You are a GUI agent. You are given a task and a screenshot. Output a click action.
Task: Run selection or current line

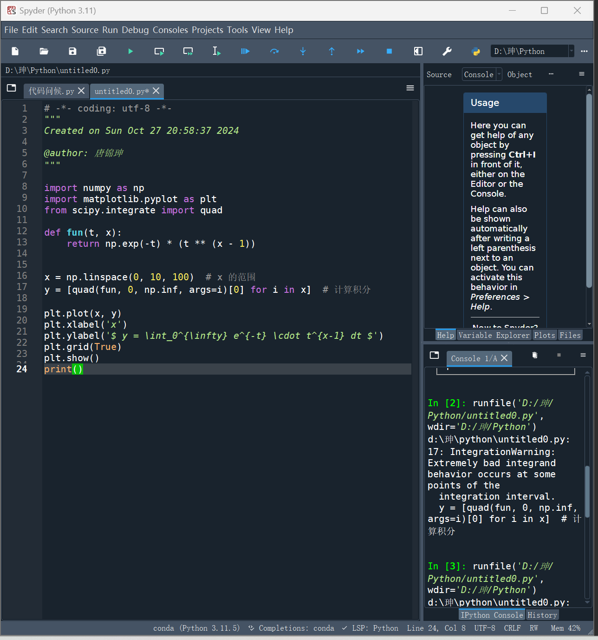coord(217,51)
